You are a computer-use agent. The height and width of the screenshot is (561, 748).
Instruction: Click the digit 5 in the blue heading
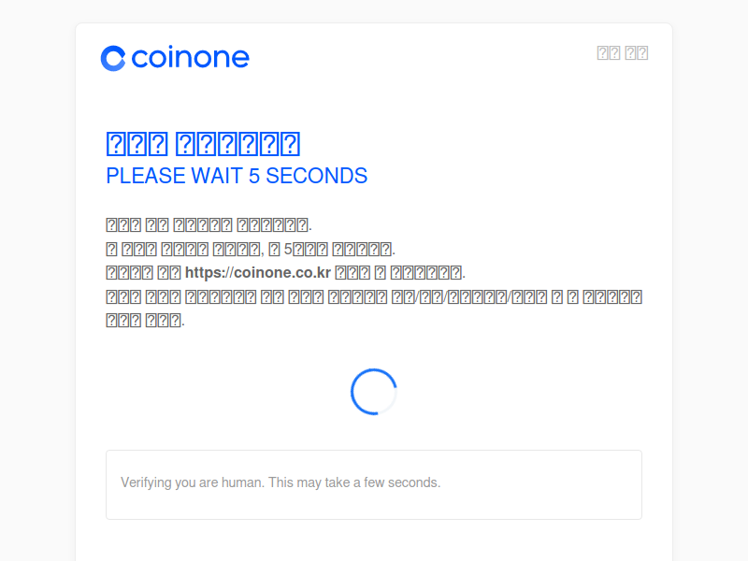click(254, 176)
